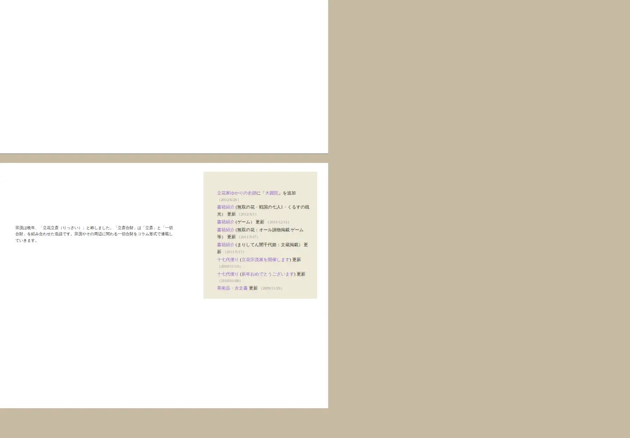Open the 立花宗茂展を開催します link
Screen dimensions: 630x438
point(265,260)
